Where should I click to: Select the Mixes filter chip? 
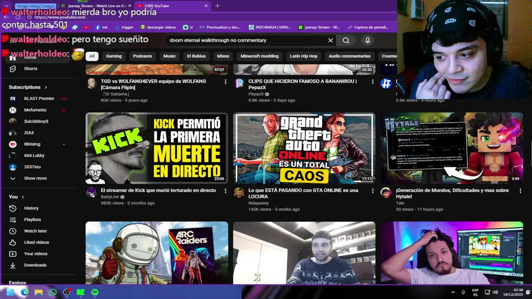pos(223,56)
